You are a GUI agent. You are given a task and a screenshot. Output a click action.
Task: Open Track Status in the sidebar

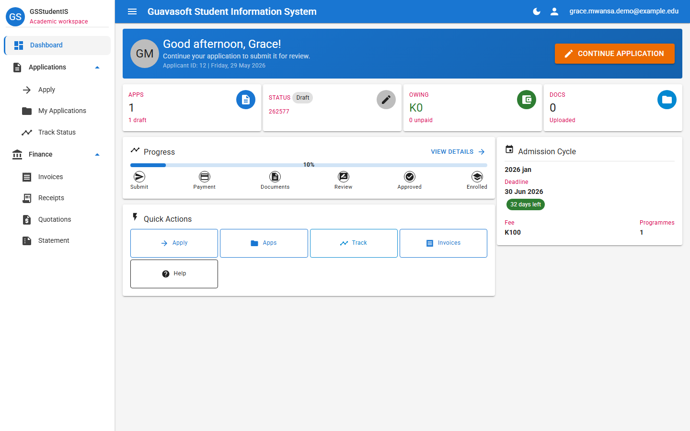pyautogui.click(x=57, y=133)
